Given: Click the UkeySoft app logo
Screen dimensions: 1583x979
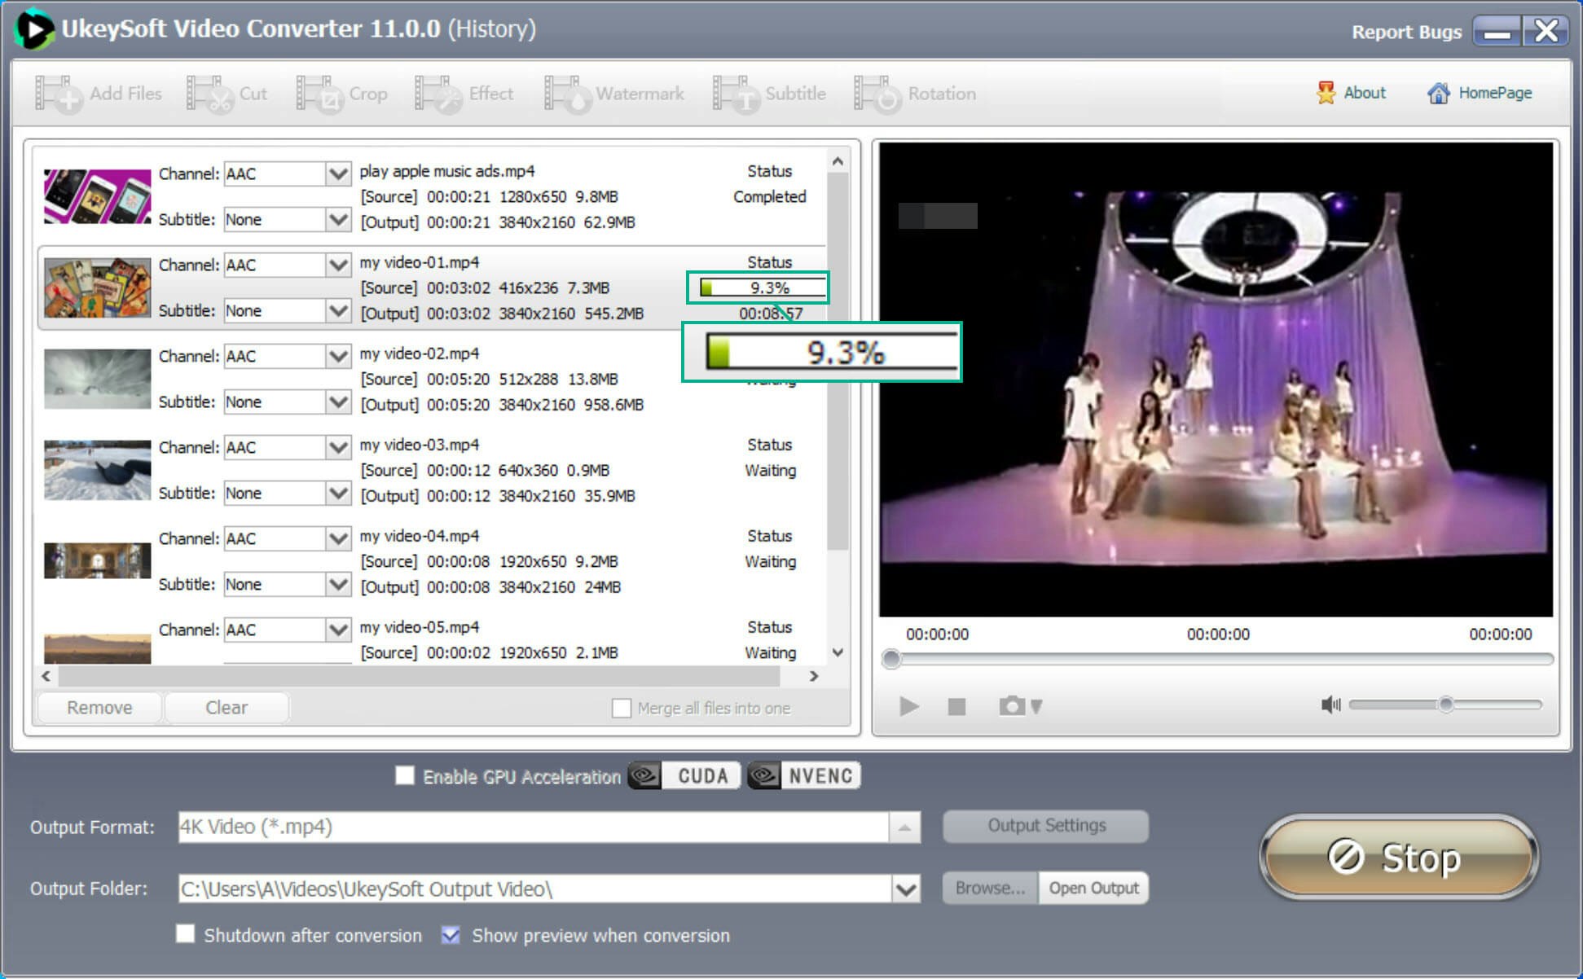Looking at the screenshot, I should [x=33, y=29].
